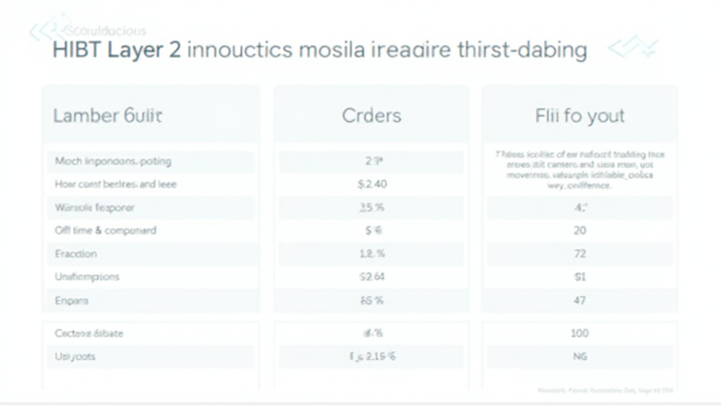Screen dimensions: 721x406
Task: Select the "Hoar comt bedres and leee" row
Action: (115, 184)
